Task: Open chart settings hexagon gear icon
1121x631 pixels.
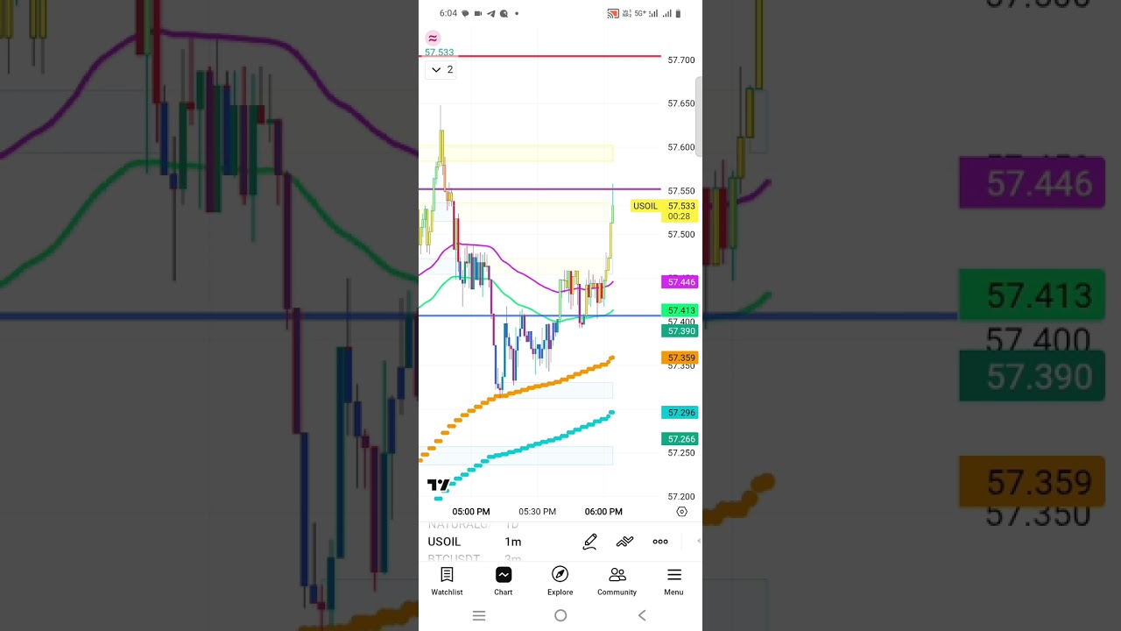Action: 682,512
